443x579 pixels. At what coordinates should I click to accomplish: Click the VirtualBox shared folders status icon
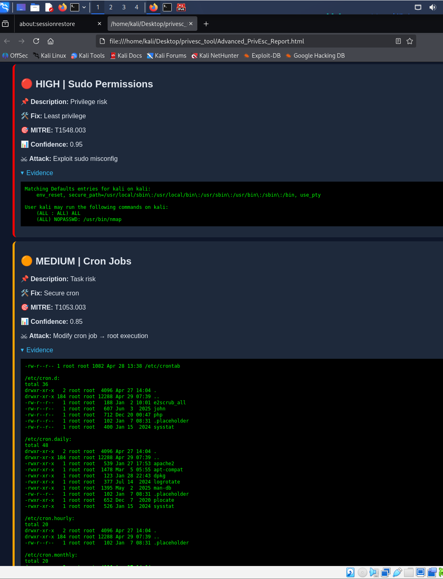click(409, 572)
